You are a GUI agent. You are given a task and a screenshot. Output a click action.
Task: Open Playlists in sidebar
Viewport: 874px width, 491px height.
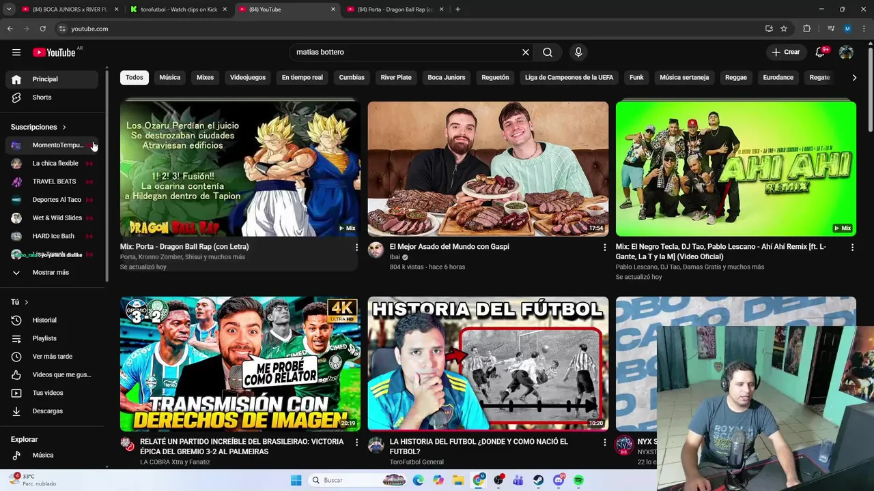coord(52,338)
